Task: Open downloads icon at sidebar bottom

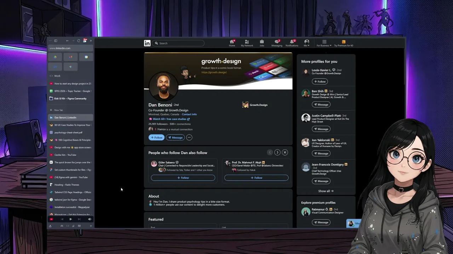Action: (50, 226)
